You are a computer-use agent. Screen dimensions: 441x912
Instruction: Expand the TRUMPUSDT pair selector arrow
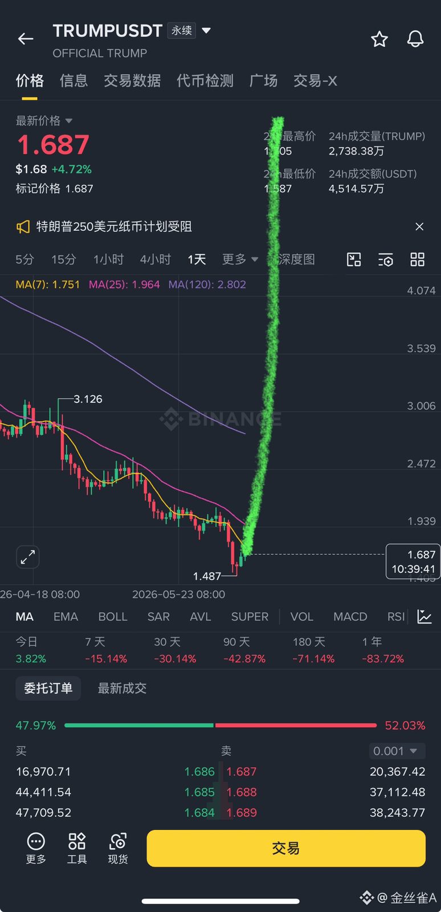(206, 30)
